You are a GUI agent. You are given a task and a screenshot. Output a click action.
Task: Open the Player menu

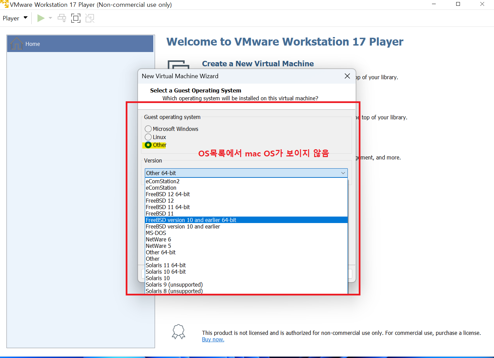tap(15, 18)
